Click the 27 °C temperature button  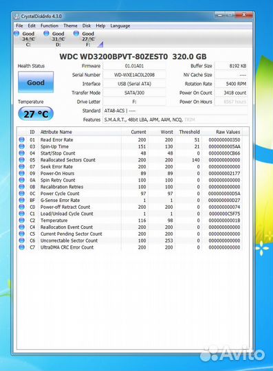[x=36, y=114]
